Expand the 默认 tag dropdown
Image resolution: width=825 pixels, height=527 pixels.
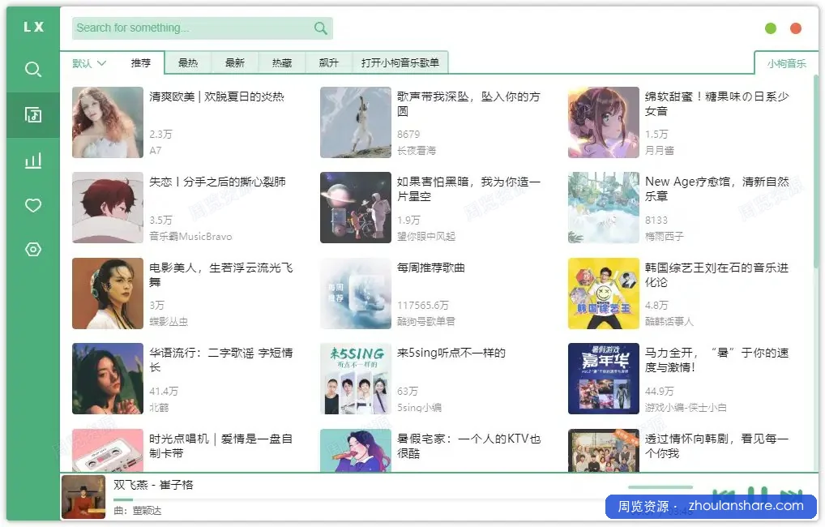pyautogui.click(x=89, y=63)
